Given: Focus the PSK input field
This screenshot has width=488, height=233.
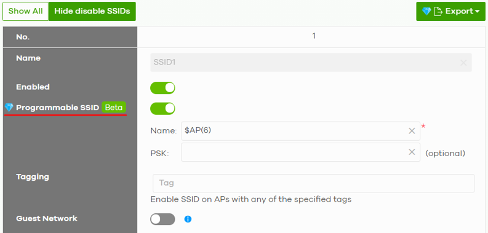Looking at the screenshot, I should tap(301, 152).
